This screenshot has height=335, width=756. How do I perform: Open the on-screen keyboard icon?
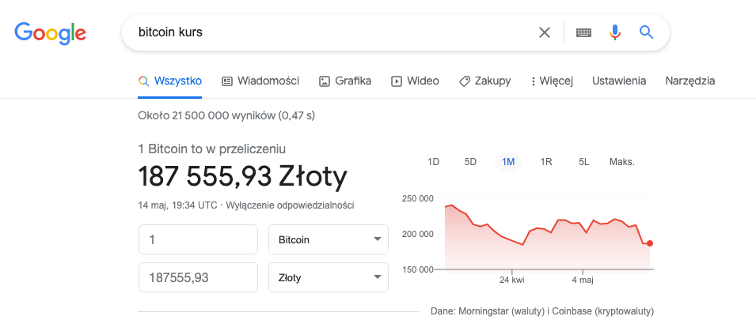(583, 32)
